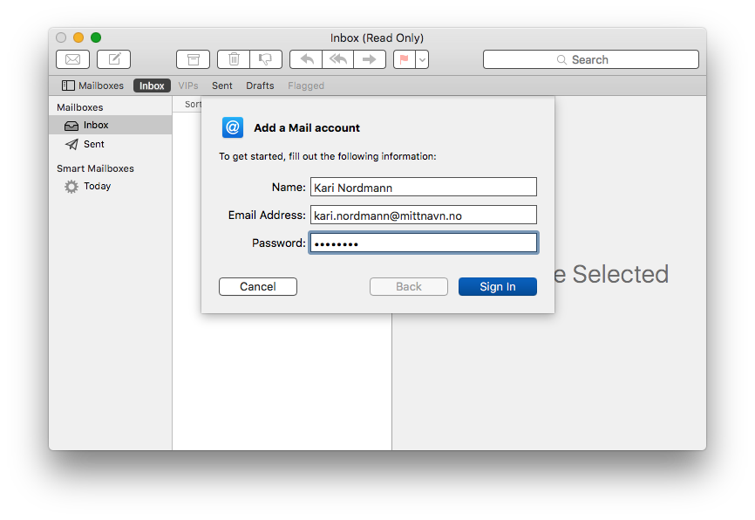Image resolution: width=755 pixels, height=520 pixels.
Task: Switch to the Drafts favorites tab
Action: point(260,86)
